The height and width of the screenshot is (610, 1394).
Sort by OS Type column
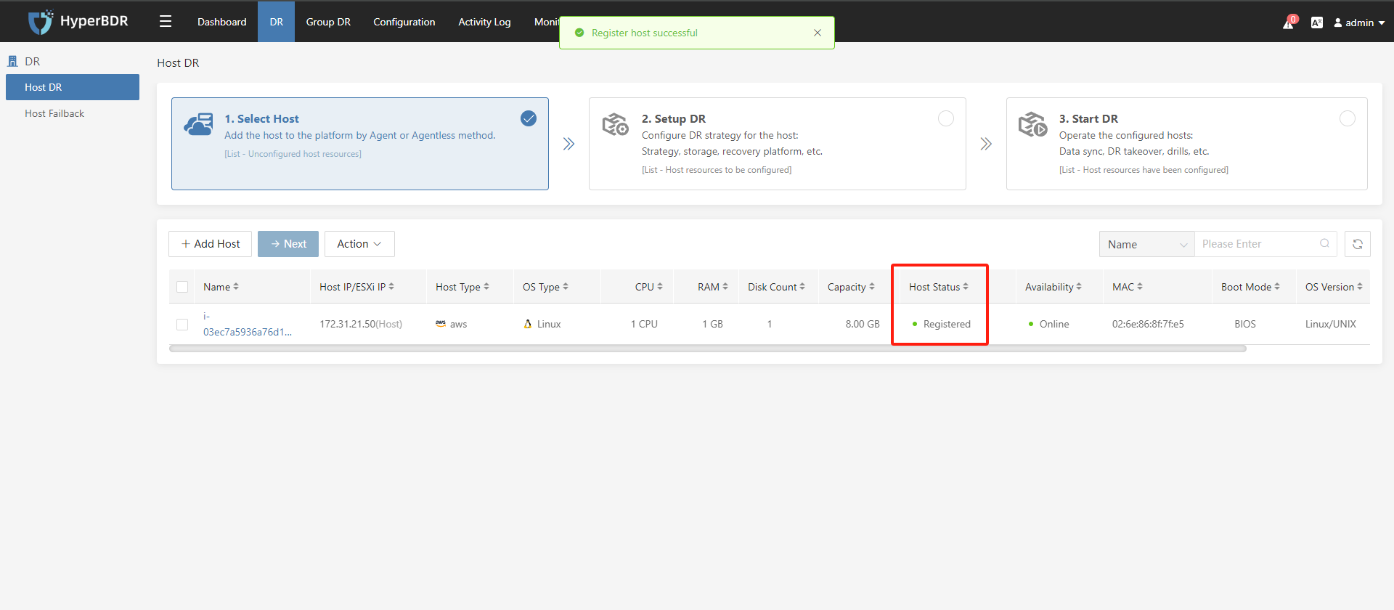point(566,287)
